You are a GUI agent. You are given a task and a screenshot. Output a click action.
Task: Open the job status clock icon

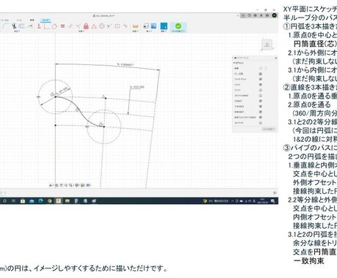click(255, 15)
